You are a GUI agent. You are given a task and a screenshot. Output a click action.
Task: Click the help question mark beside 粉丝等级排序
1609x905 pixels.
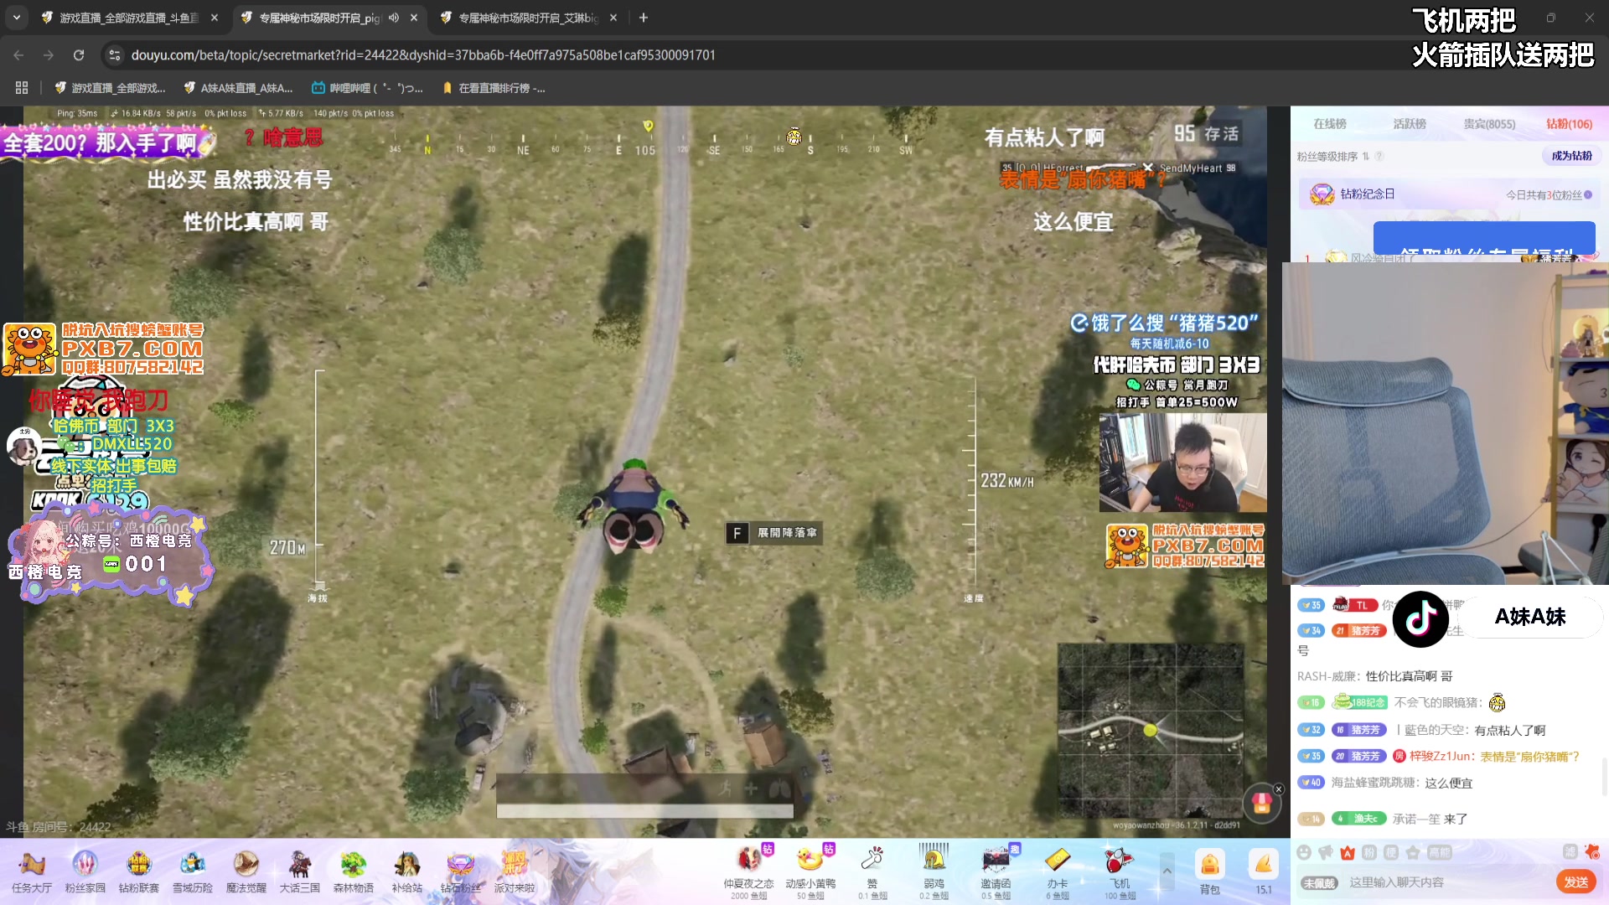point(1379,156)
